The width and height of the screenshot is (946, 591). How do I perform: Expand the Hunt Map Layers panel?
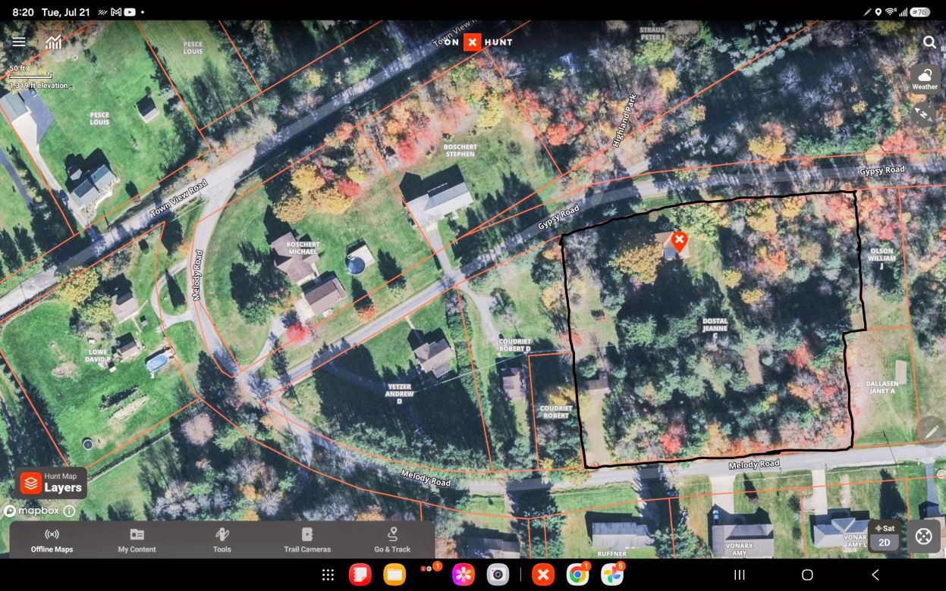[x=52, y=483]
